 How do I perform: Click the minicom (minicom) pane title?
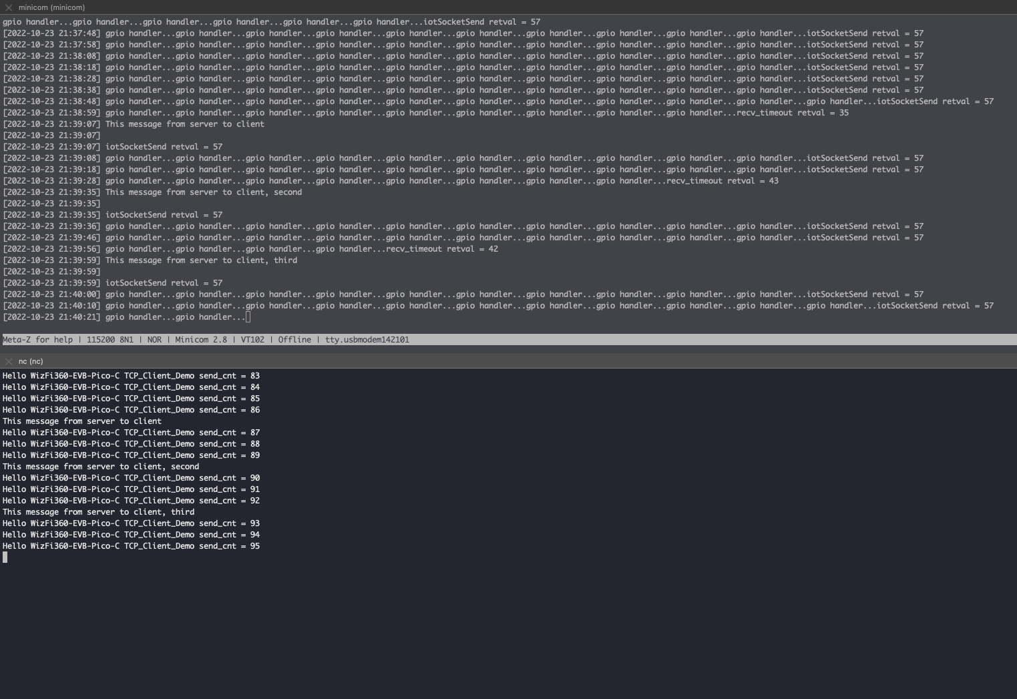[x=51, y=7]
